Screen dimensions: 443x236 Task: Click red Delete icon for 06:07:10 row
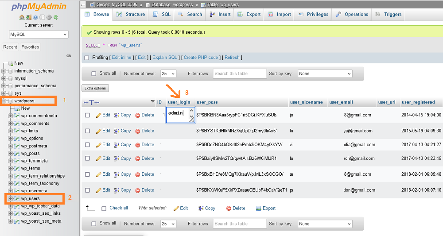(x=138, y=190)
